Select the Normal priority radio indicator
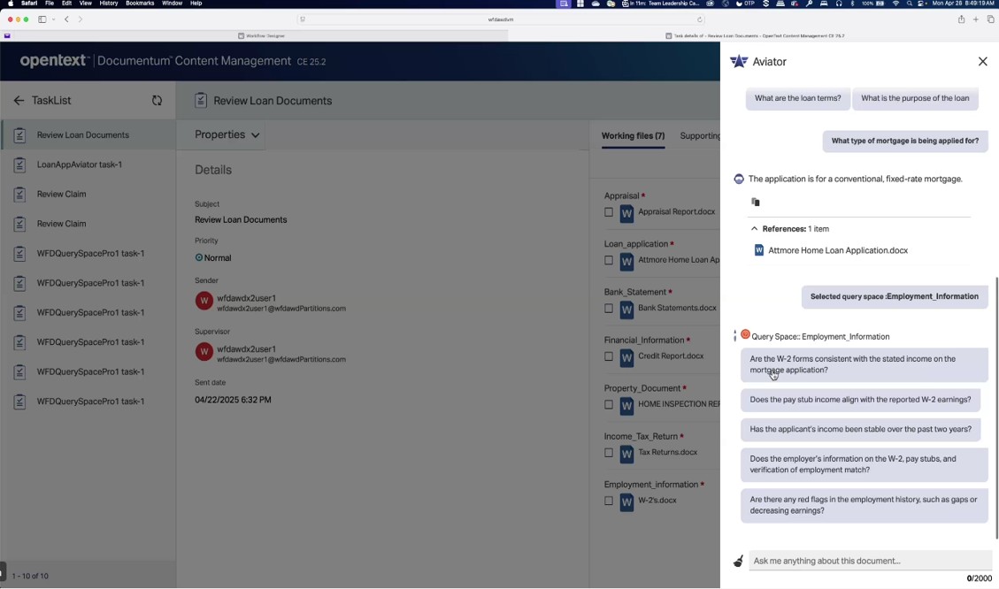The height and width of the screenshot is (589, 999). tap(199, 258)
